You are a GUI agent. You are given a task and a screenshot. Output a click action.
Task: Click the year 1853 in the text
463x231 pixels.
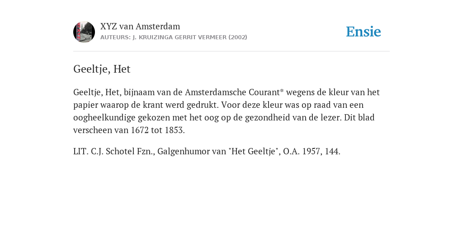174,130
